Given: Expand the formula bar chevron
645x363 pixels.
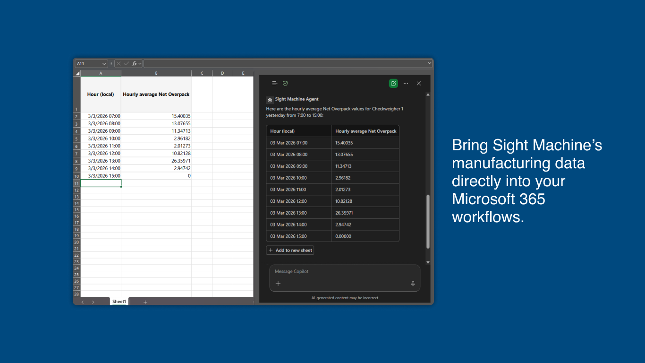Looking at the screenshot, I should tap(429, 63).
